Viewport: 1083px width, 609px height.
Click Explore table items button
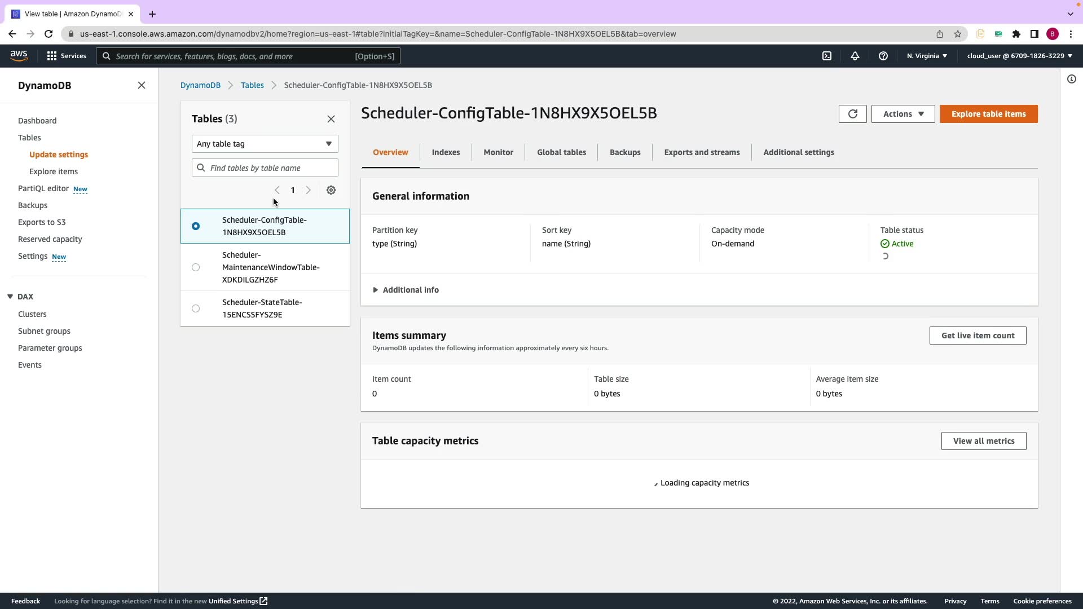[988, 114]
